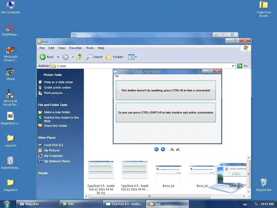Select Microsoft Visual Basic desktop shortcut
This screenshot has width=277, height=208.
11,98
